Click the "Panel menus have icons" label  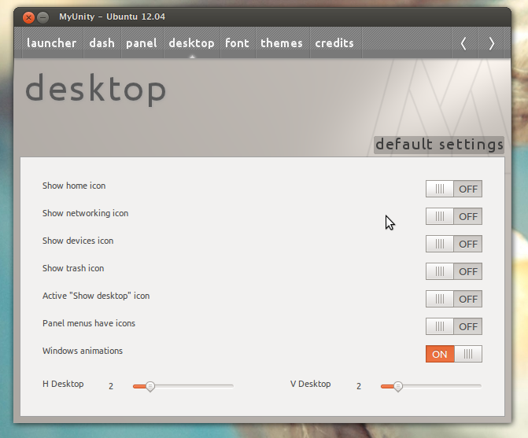89,323
